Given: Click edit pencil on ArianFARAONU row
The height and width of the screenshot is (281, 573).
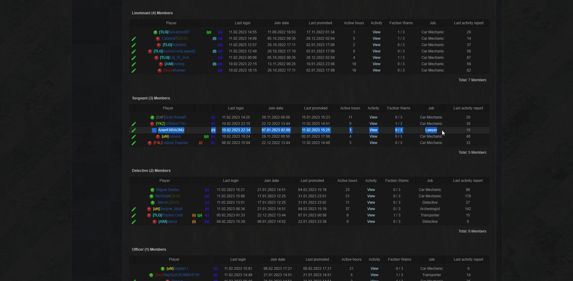Looking at the screenshot, I should coord(134,130).
